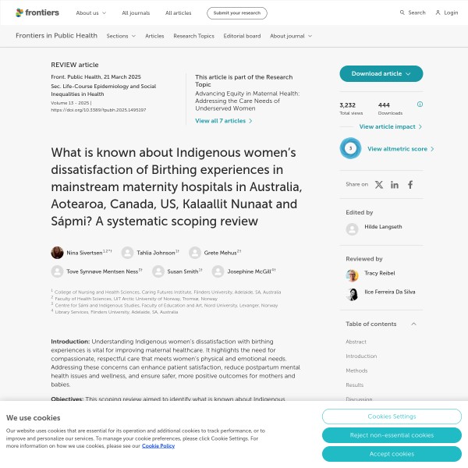This screenshot has height=468, width=468.
Task: Collapse the Table of contents
Action: [413, 324]
